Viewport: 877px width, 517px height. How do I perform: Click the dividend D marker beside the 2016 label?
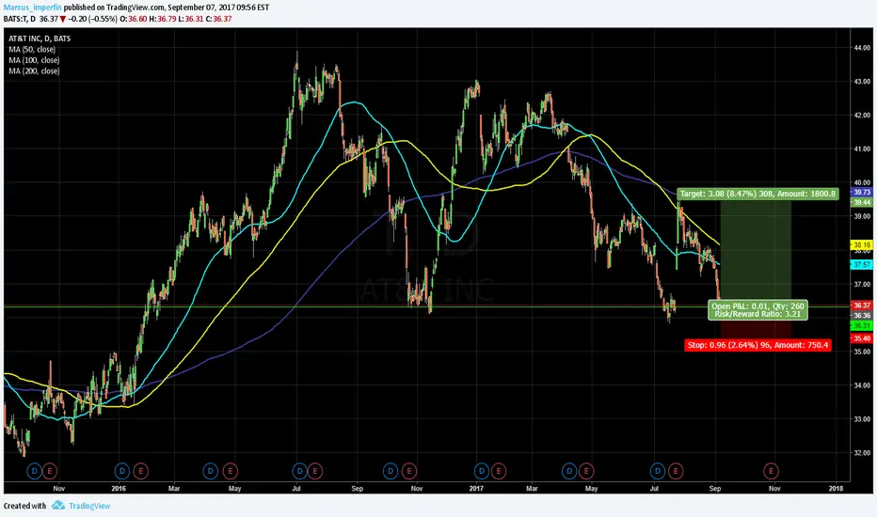click(122, 471)
